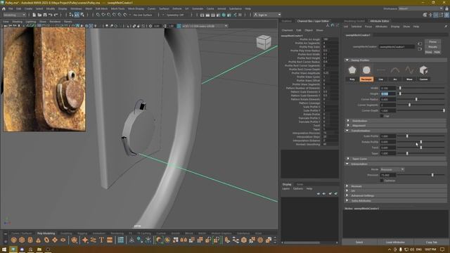
Task: Select the Rectangle sweep profile icon
Action: 366,70
